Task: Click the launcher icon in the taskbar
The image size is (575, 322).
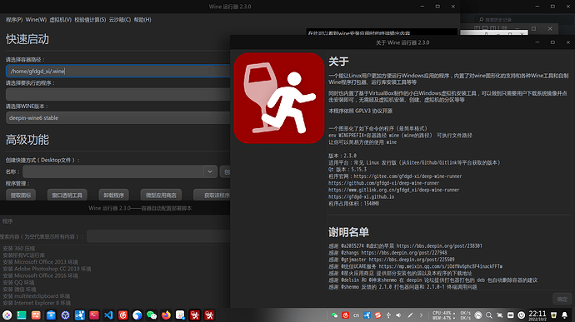Action: 7,315
